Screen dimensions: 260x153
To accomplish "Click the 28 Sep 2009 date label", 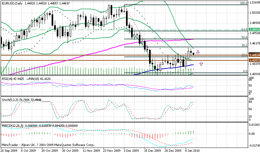I will tap(9, 150).
